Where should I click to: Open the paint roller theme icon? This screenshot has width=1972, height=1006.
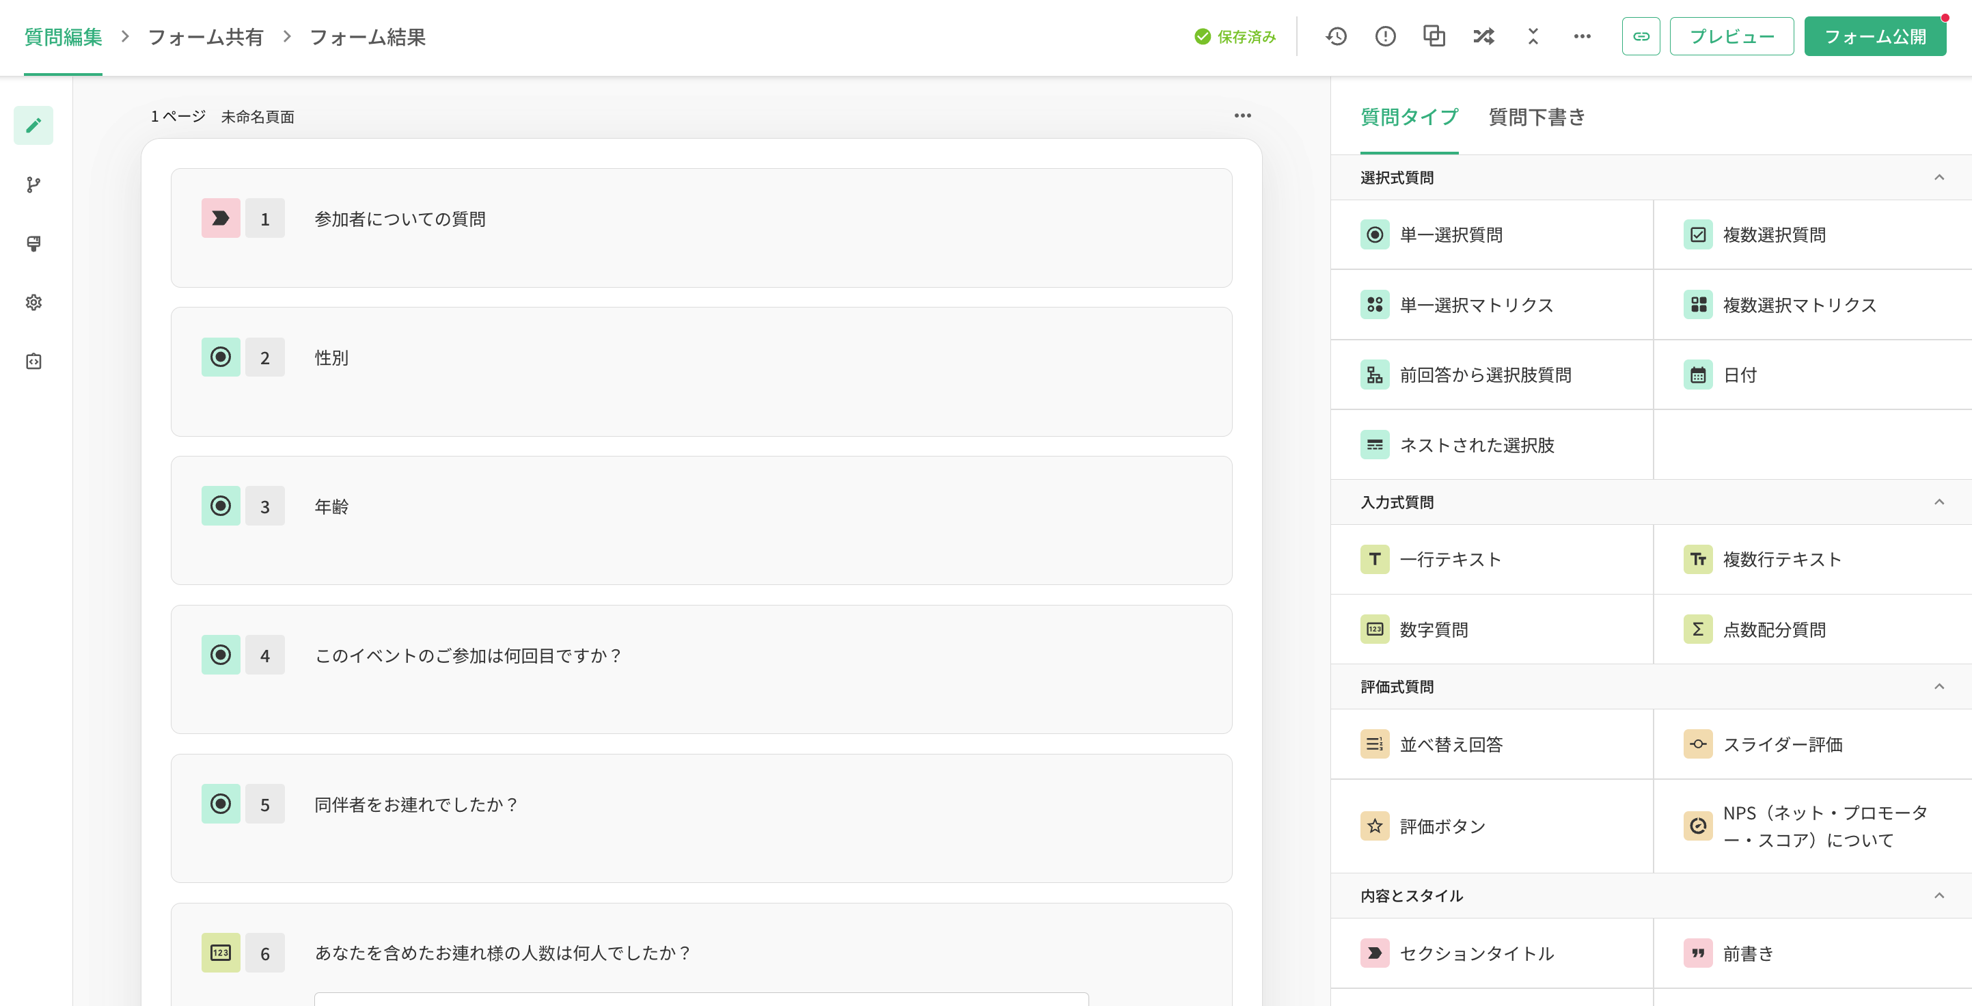tap(33, 243)
